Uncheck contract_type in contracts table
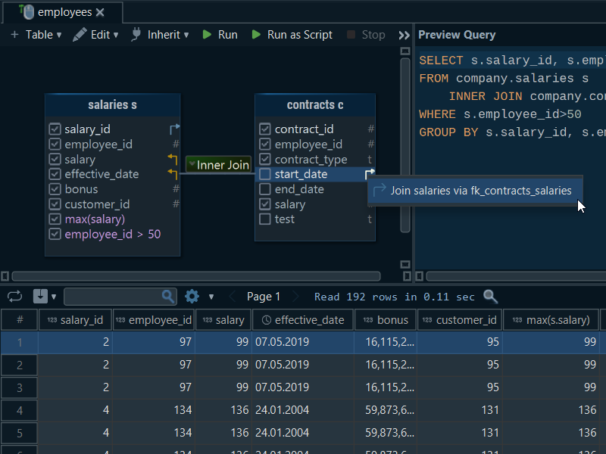The image size is (606, 454). pos(265,159)
